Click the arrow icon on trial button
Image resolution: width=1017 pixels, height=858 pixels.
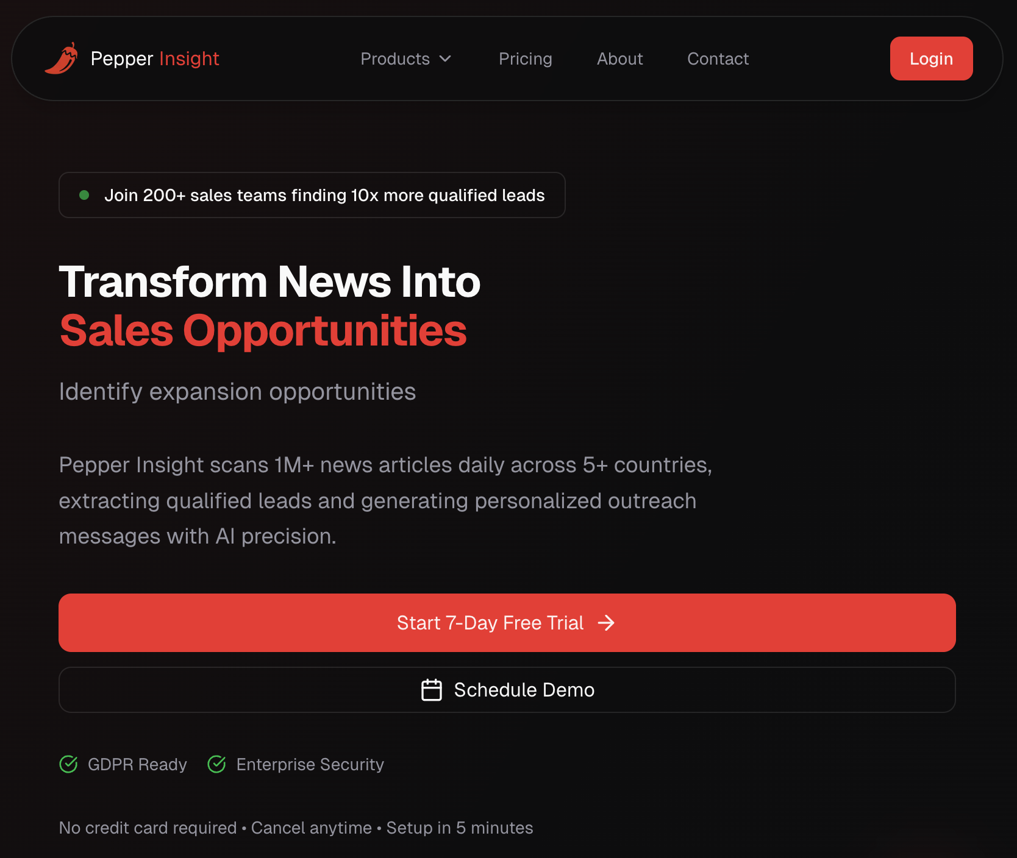click(606, 623)
